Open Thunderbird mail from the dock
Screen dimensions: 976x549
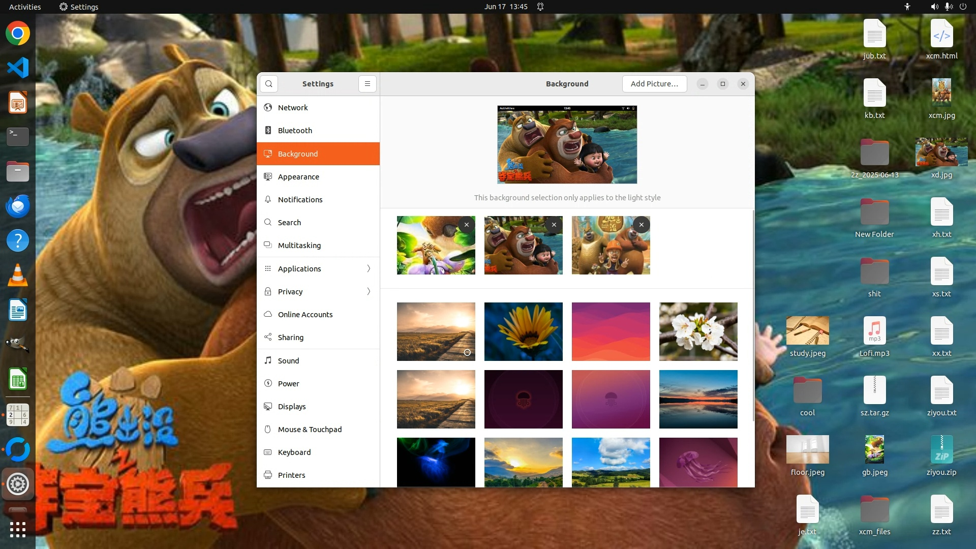18,206
